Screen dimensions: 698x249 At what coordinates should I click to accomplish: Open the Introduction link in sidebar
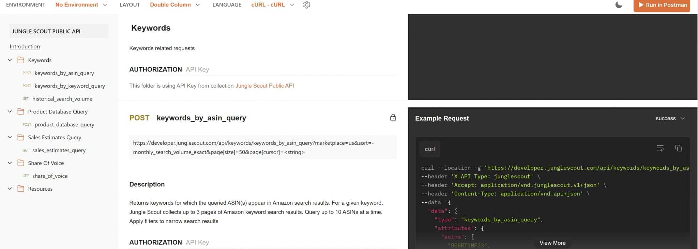tap(25, 46)
